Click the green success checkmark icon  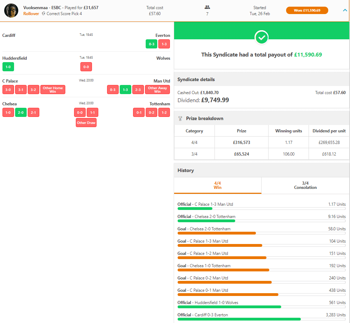click(x=262, y=37)
